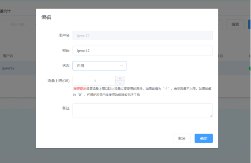
Task: Focus the 流量上限(GB) number input
Action: [94, 81]
